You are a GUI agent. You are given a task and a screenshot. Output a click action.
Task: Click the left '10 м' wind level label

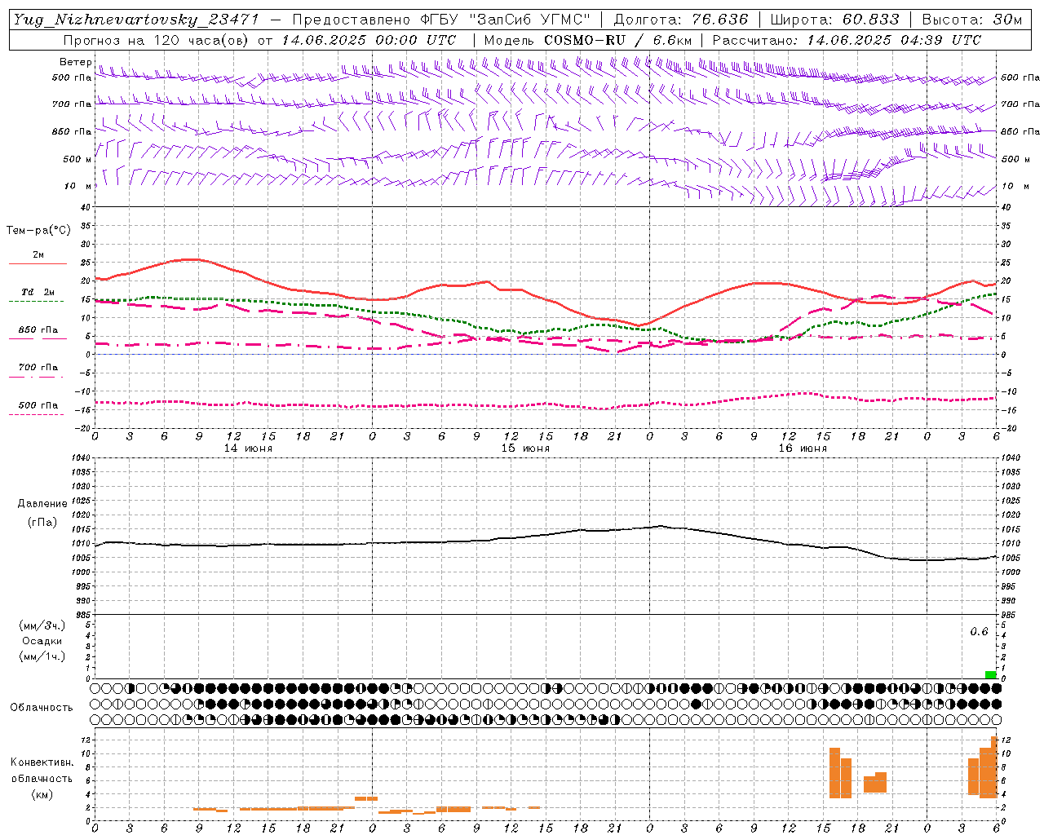tap(78, 187)
